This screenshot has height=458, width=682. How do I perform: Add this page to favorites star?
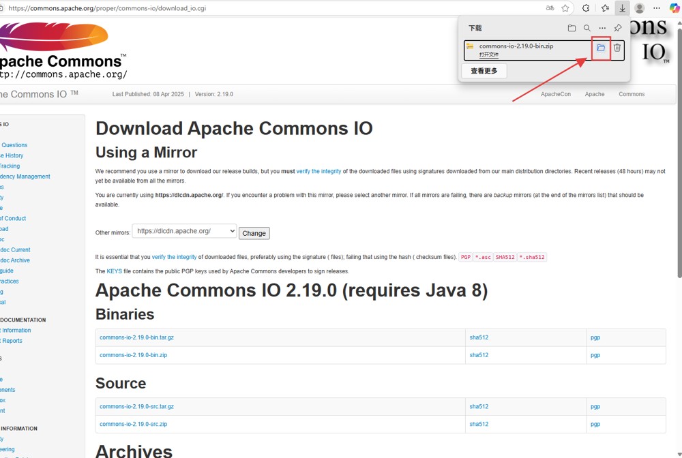[565, 7]
